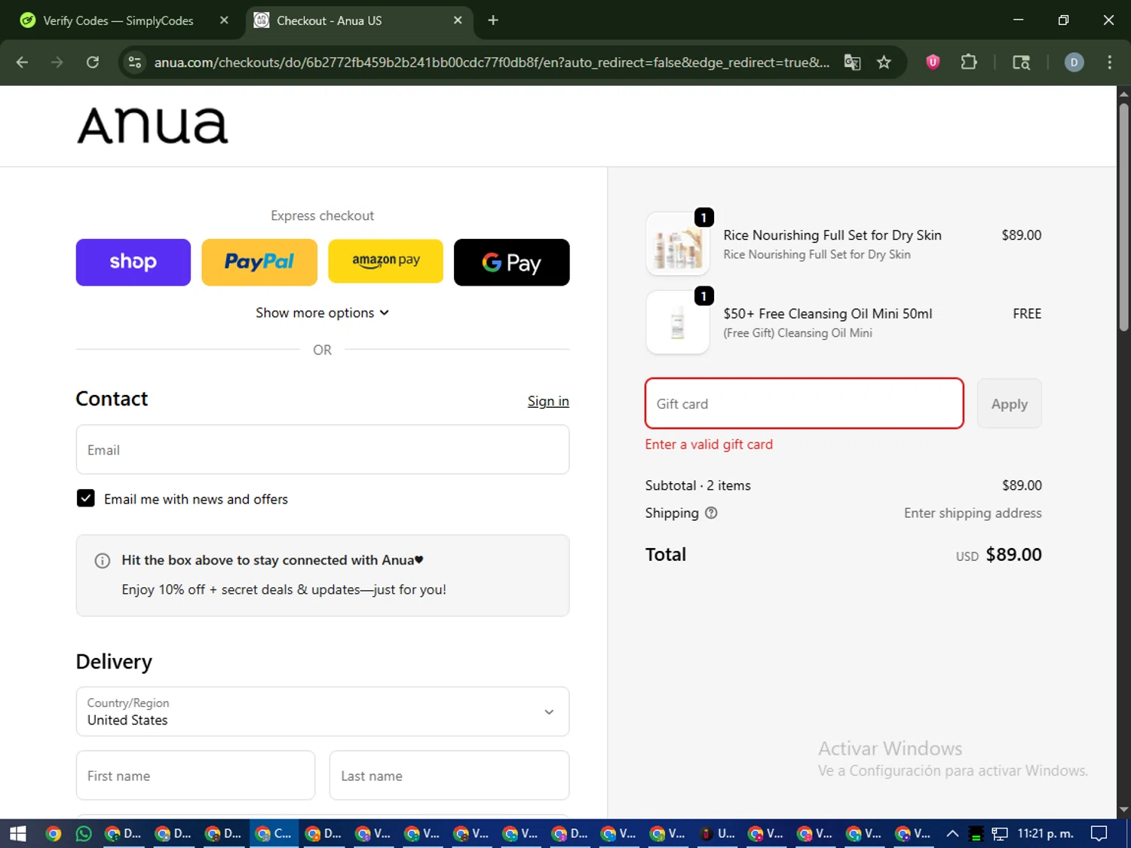
Task: Click the "Enter a valid gift card" message
Action: pos(709,445)
